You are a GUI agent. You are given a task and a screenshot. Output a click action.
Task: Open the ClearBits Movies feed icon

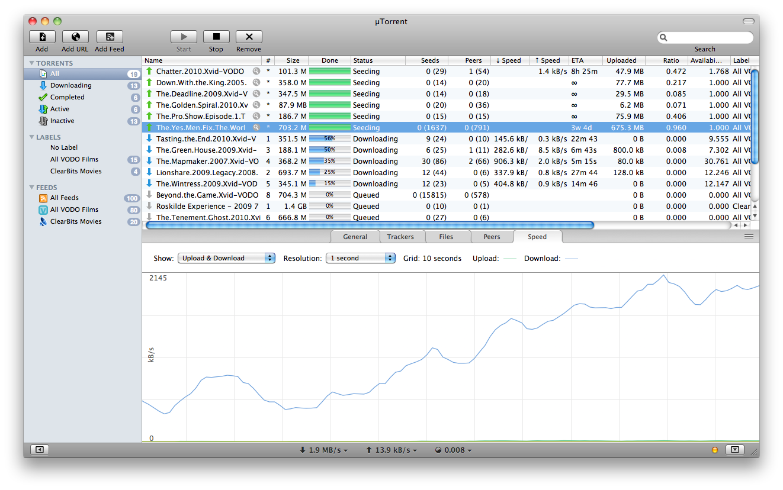pos(43,222)
